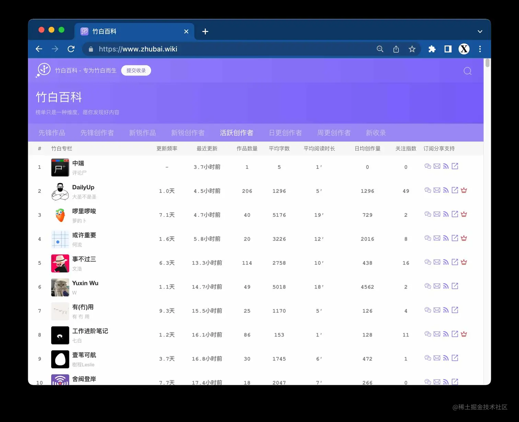Select the 活跃创作者 tab
Viewport: 519px width, 422px height.
point(237,133)
